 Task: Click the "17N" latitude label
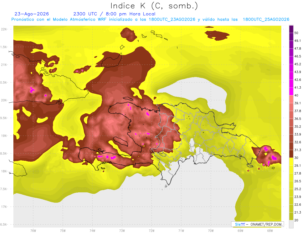click(x=4, y=207)
